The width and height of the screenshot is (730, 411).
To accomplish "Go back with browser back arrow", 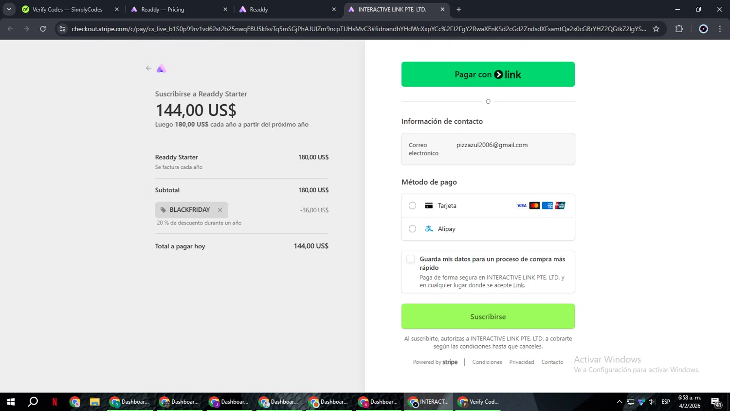I will coord(10,29).
